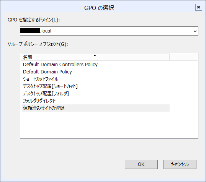
Task: Click the キャンセル button
Action: tap(180, 164)
